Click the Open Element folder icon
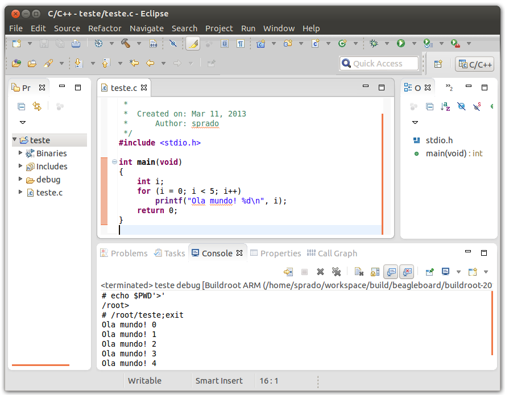505x395 pixels. coord(32,63)
